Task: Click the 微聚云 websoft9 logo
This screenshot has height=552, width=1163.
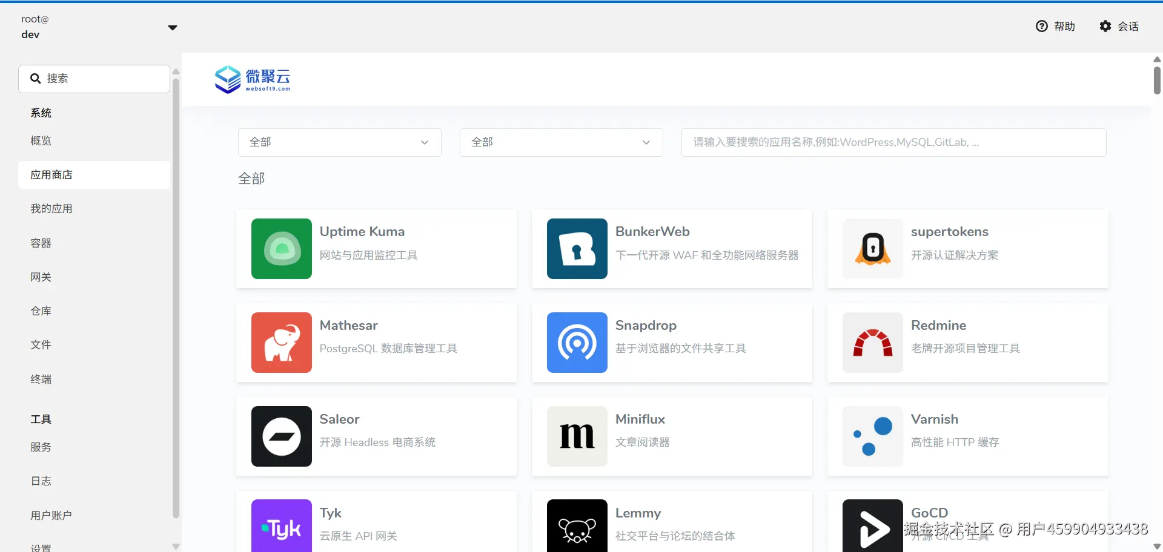Action: (x=253, y=79)
